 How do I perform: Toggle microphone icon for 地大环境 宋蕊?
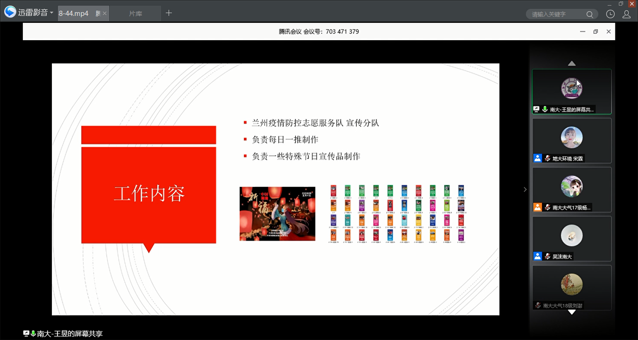[x=547, y=158]
